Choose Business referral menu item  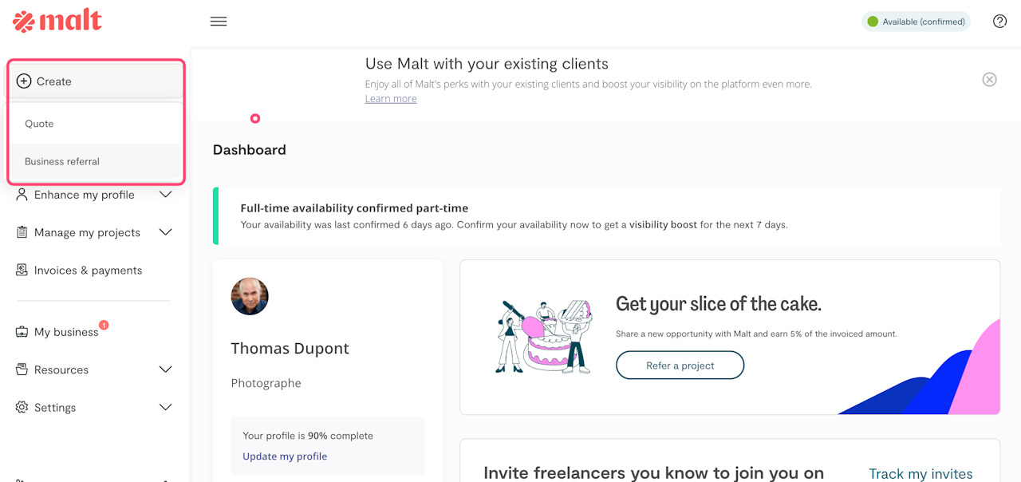(x=62, y=161)
